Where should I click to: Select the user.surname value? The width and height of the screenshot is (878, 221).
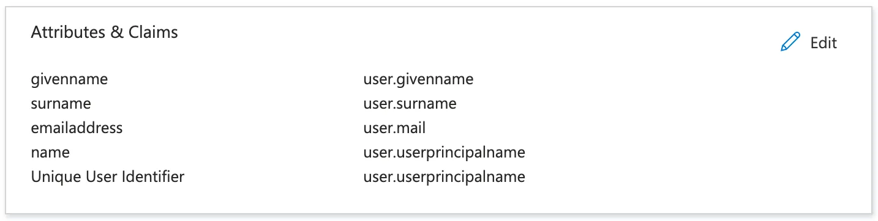(410, 104)
